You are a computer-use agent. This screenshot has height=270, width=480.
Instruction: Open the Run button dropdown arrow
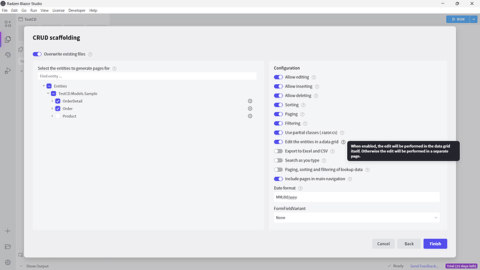coord(474,19)
